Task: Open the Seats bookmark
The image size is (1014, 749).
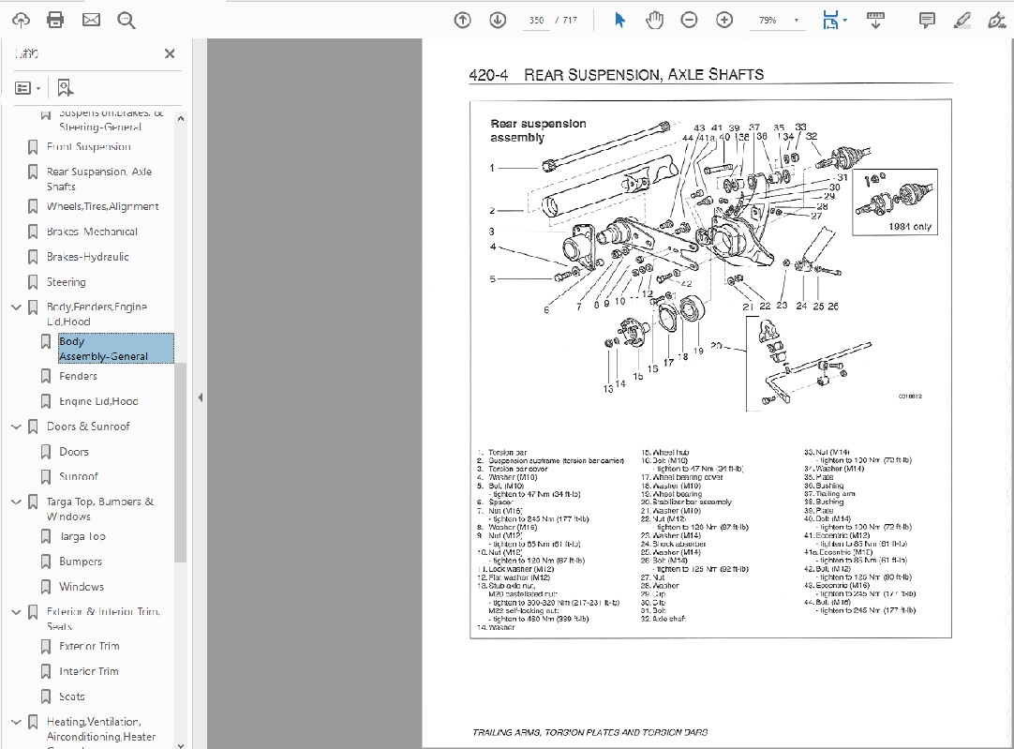Action: (72, 697)
